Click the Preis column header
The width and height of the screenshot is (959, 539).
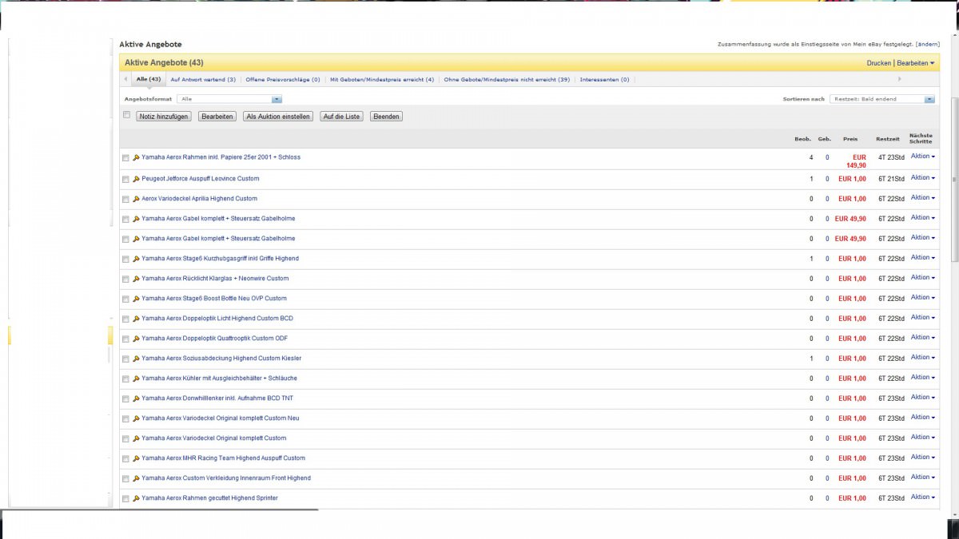(850, 139)
